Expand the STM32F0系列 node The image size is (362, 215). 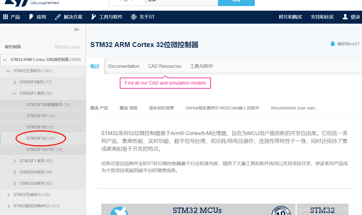[14, 82]
